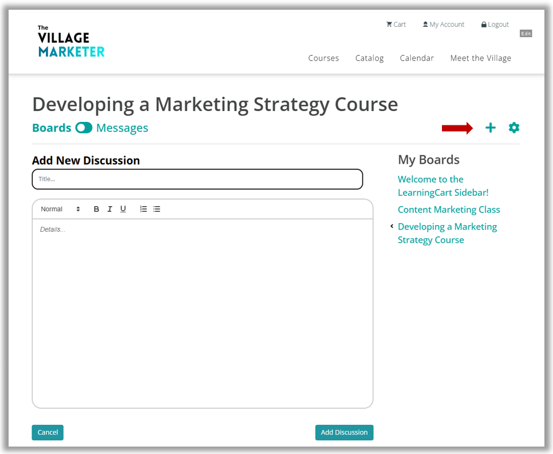Click the Add Discussion button
Screen dimensions: 553x454
click(x=344, y=432)
